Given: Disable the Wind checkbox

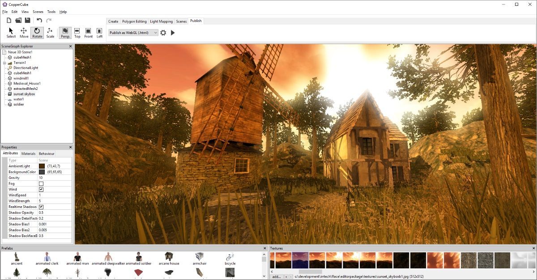Looking at the screenshot, I should click(41, 190).
